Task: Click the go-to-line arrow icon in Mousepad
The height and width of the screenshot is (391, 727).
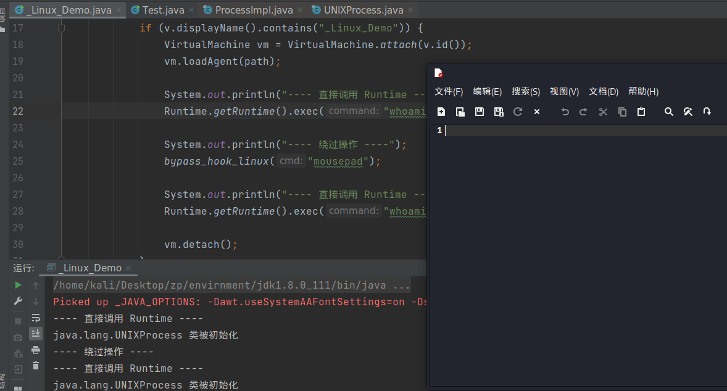Action: click(707, 112)
